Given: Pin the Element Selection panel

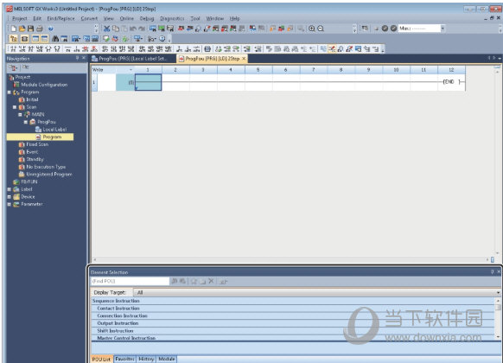Looking at the screenshot, I should [492, 272].
